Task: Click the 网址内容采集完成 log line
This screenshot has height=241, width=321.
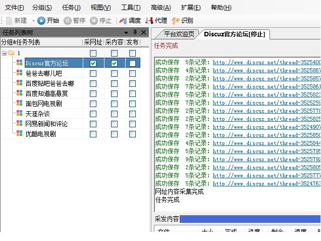Action: click(179, 191)
